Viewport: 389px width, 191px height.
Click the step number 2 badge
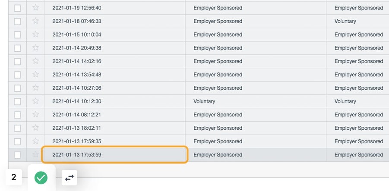pyautogui.click(x=14, y=177)
